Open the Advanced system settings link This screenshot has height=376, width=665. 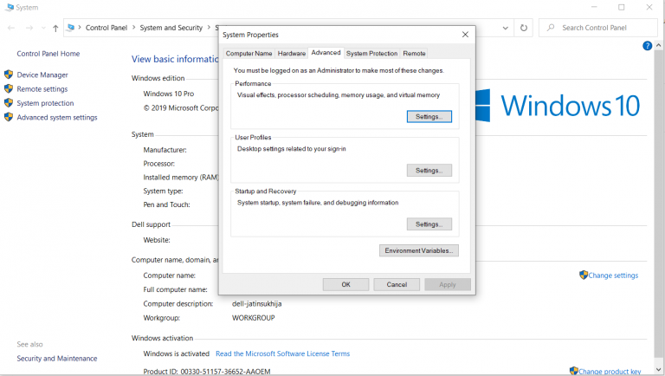[x=57, y=117]
